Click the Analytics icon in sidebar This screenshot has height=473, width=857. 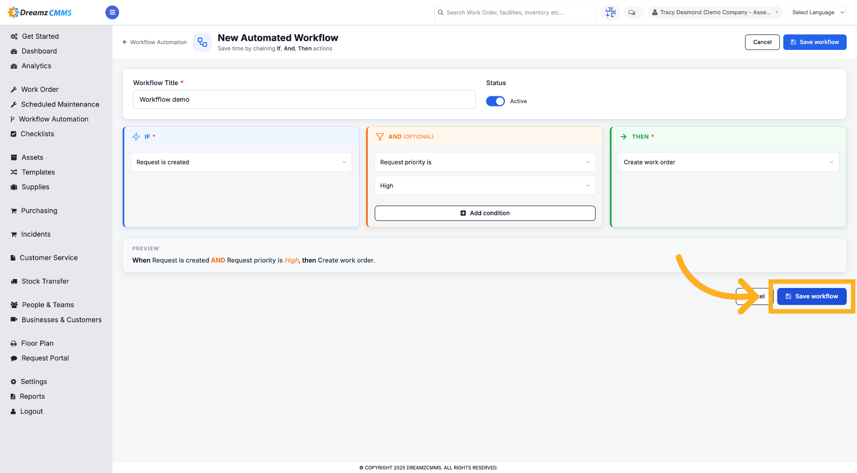point(14,66)
